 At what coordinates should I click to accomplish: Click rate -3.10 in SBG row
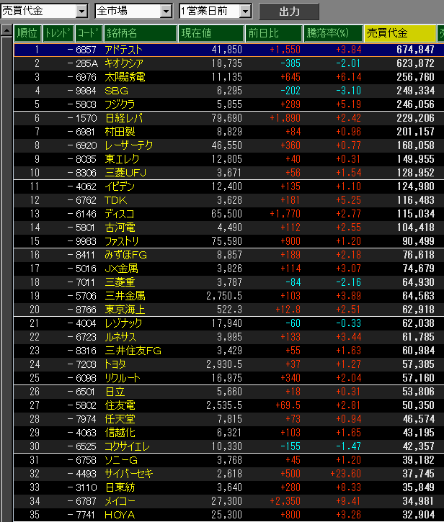(349, 91)
